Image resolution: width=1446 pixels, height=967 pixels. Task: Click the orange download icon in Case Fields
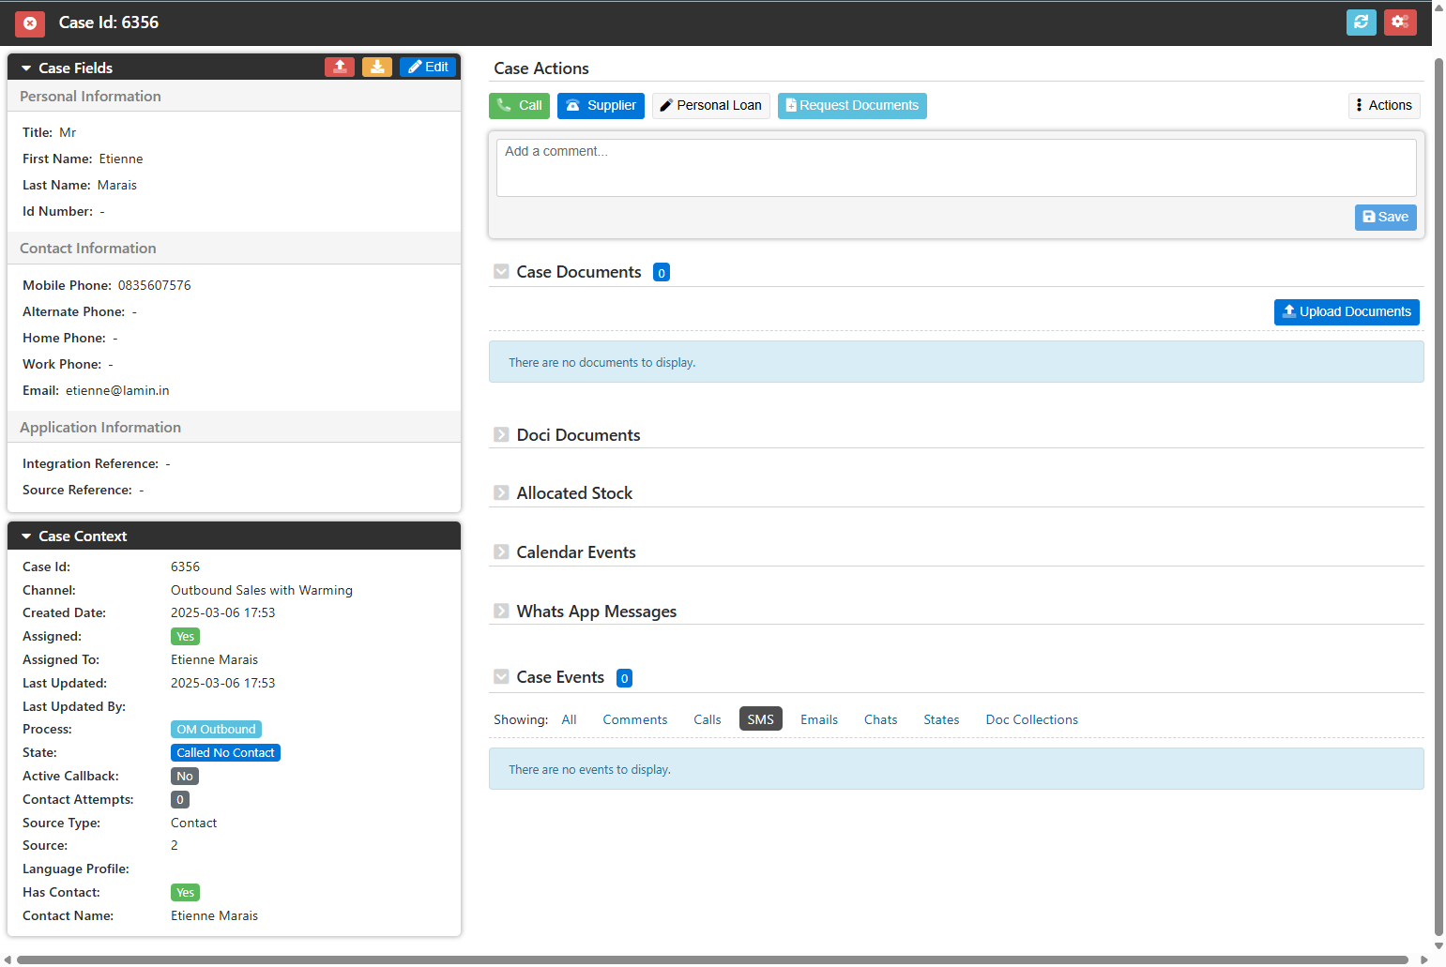click(377, 67)
